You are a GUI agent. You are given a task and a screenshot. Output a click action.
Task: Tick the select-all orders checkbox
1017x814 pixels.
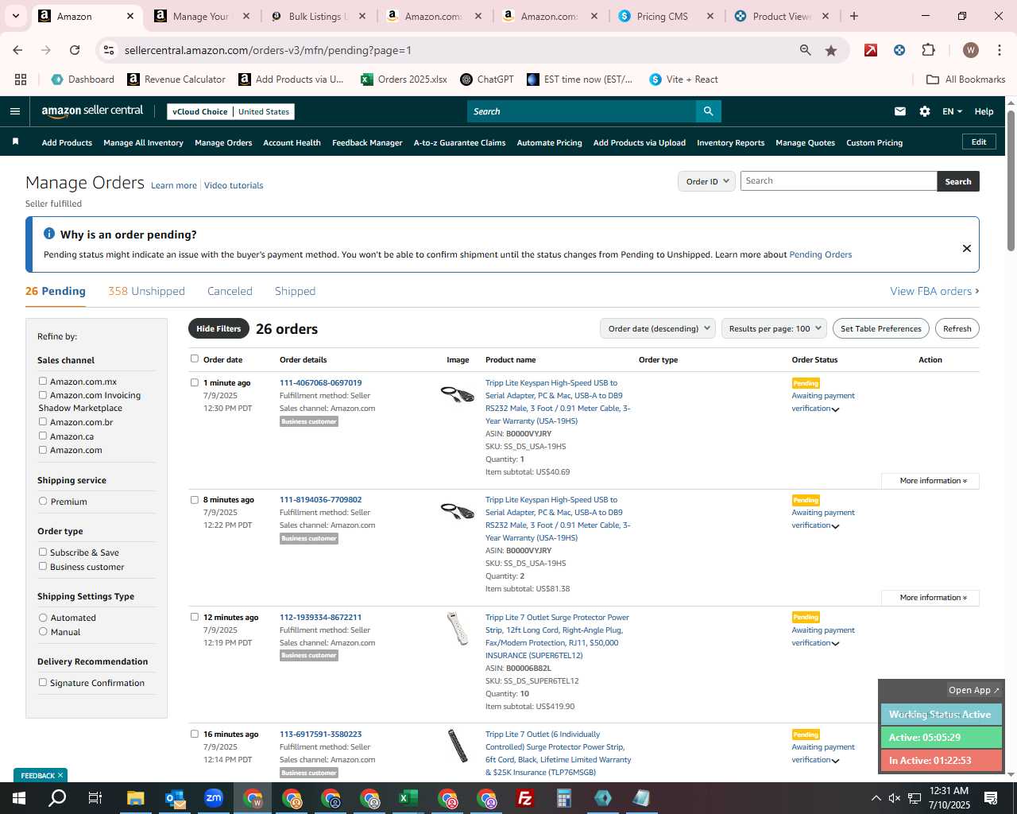pyautogui.click(x=195, y=359)
